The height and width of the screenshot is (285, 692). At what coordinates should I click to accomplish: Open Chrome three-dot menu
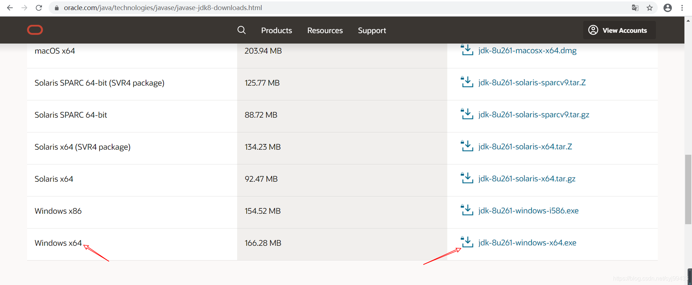point(682,8)
